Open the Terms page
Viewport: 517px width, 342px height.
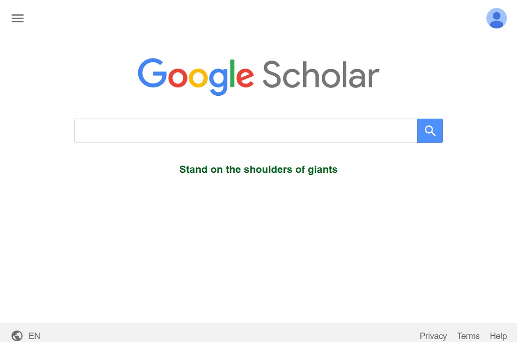pyautogui.click(x=468, y=336)
